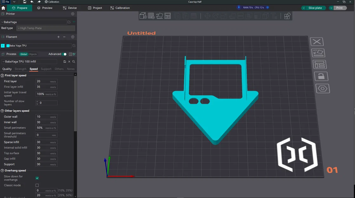Open filament settings gear icon

(x=73, y=37)
